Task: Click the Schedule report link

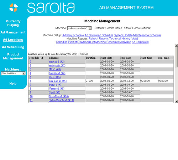Action: [x=62, y=42]
